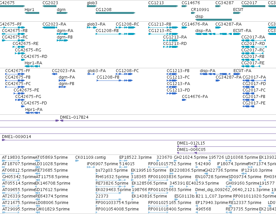The image size is (276, 214).
Task: Select the CG1213 gene bar
Action: point(163,6)
